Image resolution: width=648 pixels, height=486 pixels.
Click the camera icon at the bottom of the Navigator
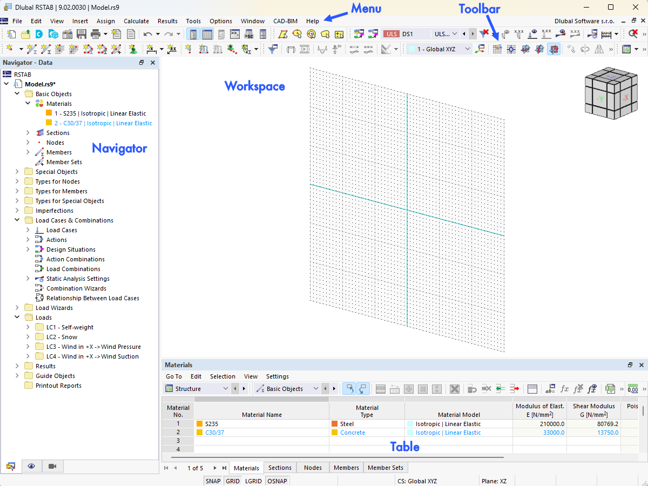tap(51, 466)
